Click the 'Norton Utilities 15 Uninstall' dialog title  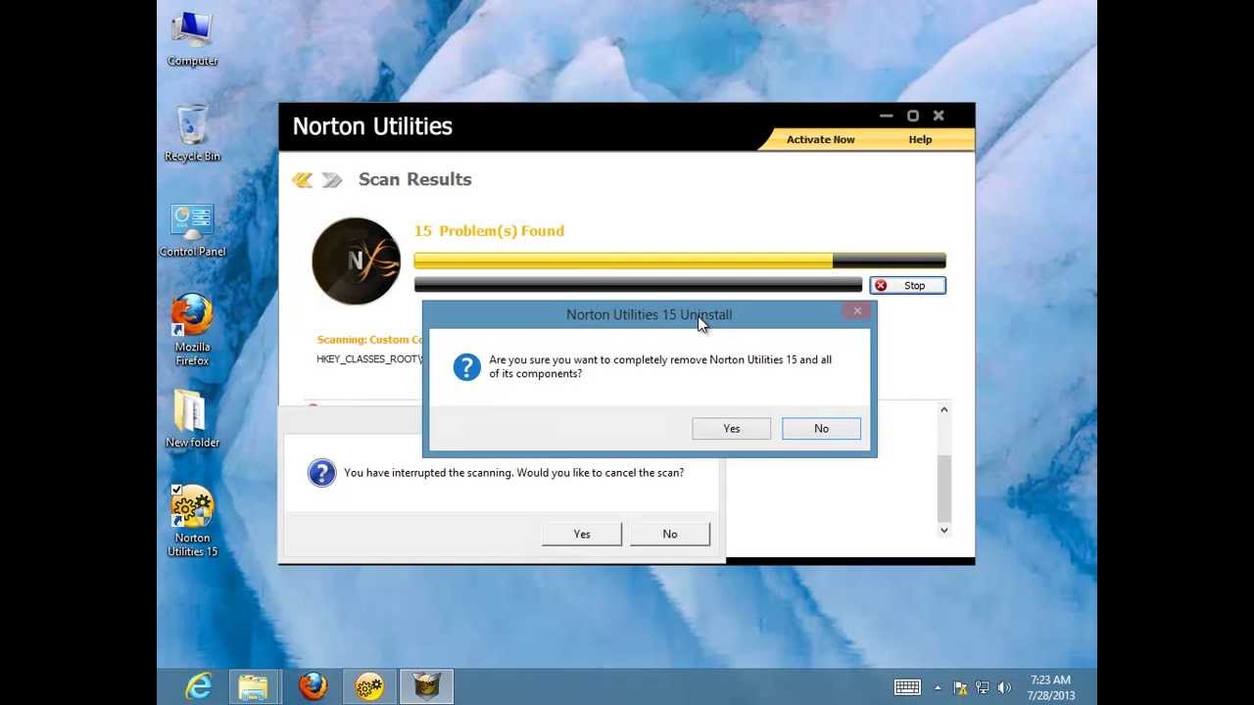[x=649, y=315]
